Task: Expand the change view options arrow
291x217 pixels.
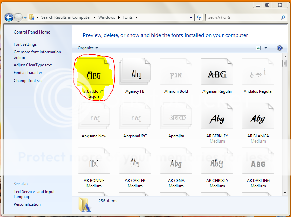Action: click(266, 48)
